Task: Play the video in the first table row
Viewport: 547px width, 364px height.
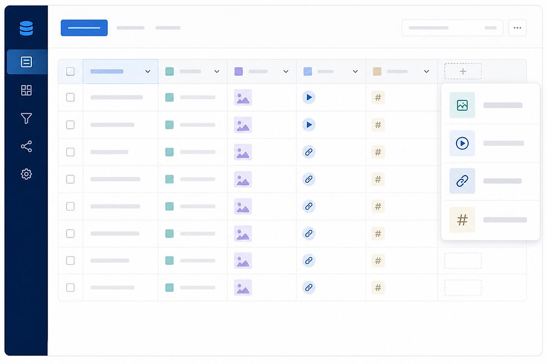Action: [x=309, y=97]
